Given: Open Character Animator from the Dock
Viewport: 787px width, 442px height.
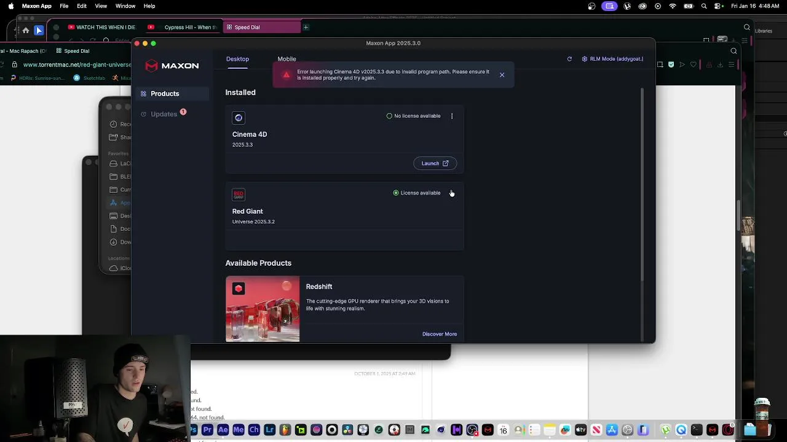Looking at the screenshot, I should [254, 430].
